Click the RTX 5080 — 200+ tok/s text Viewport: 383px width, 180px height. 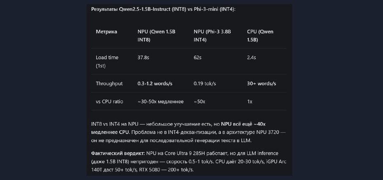166,170
